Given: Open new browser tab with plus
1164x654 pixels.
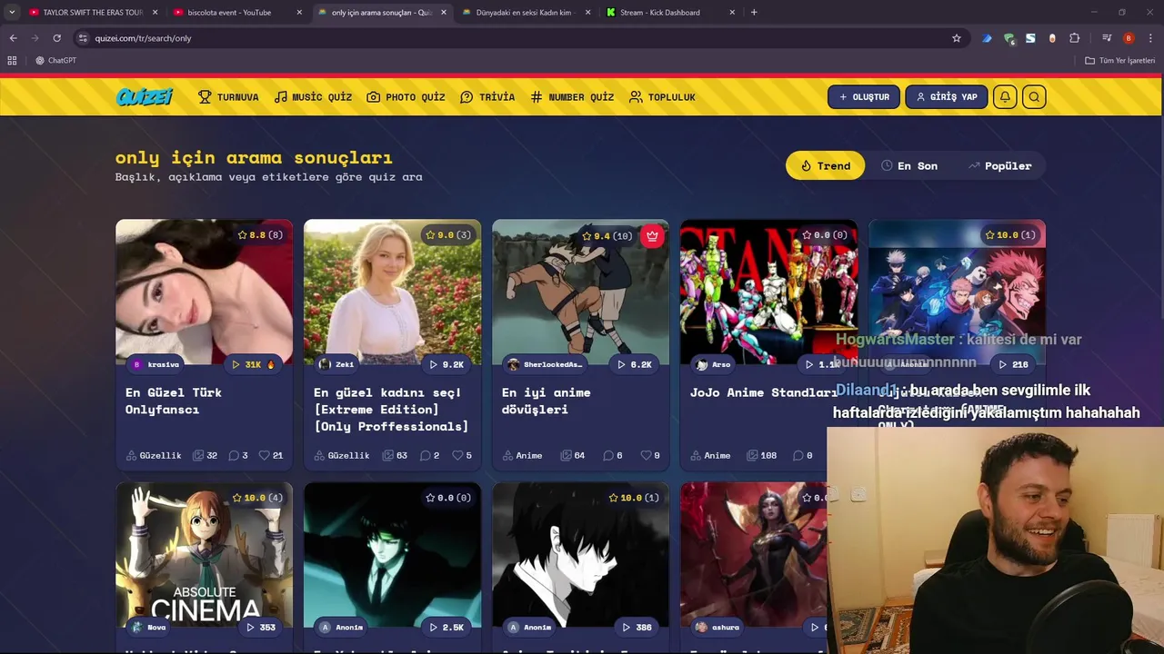Looking at the screenshot, I should (754, 13).
